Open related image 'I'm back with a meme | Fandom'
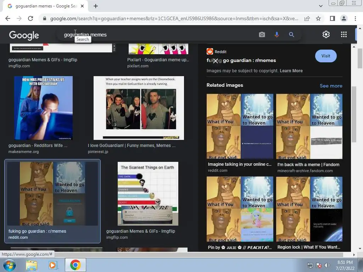Screen dimensions: 363x272 click(309, 126)
